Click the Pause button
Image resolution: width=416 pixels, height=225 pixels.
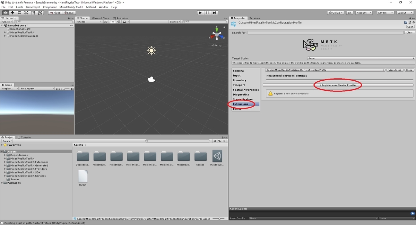(x=207, y=13)
